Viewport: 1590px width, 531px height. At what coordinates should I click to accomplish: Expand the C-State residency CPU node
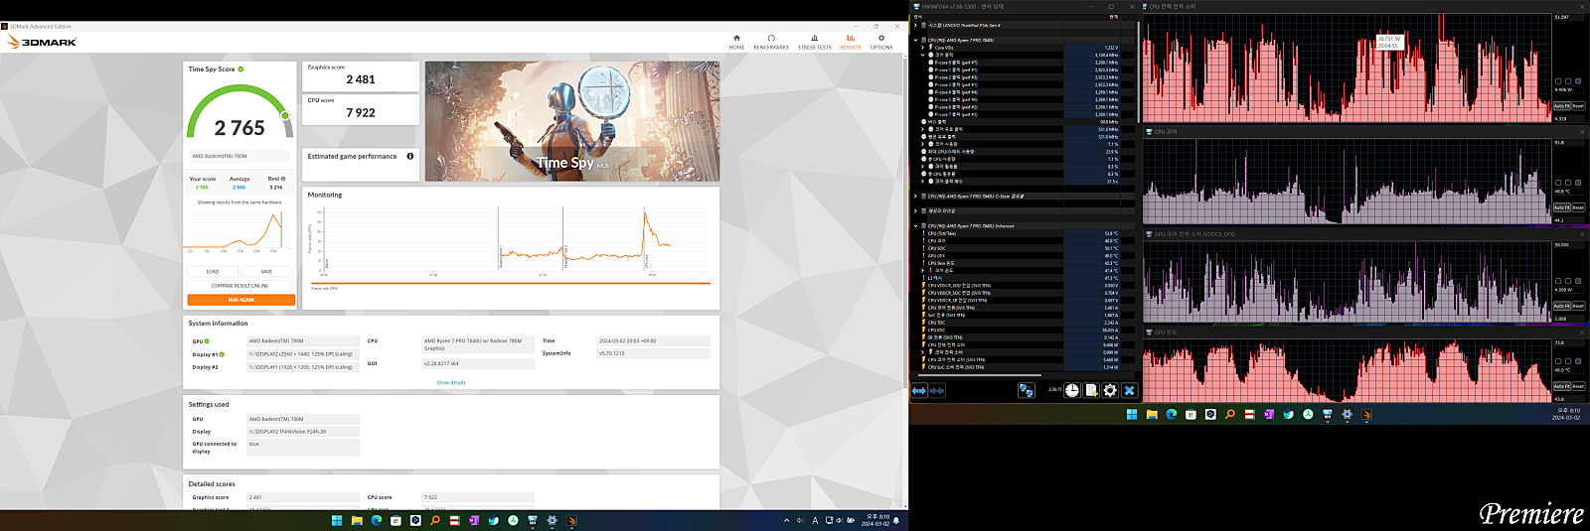click(915, 197)
